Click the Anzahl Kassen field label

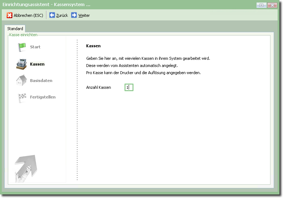(99, 87)
